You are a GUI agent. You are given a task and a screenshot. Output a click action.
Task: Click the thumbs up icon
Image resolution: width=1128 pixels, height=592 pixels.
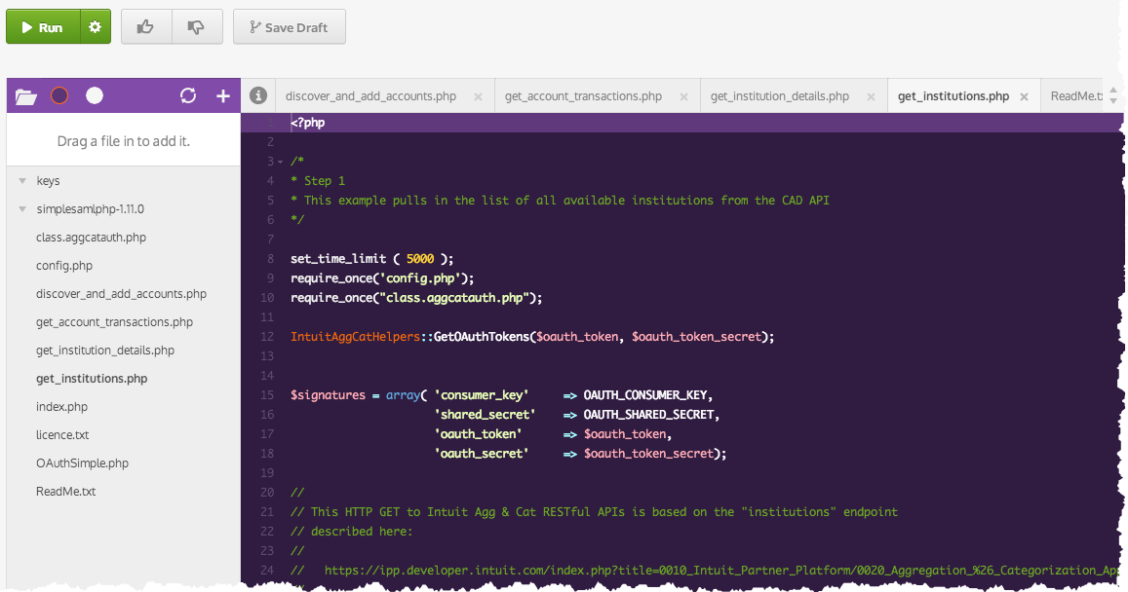pyautogui.click(x=146, y=27)
